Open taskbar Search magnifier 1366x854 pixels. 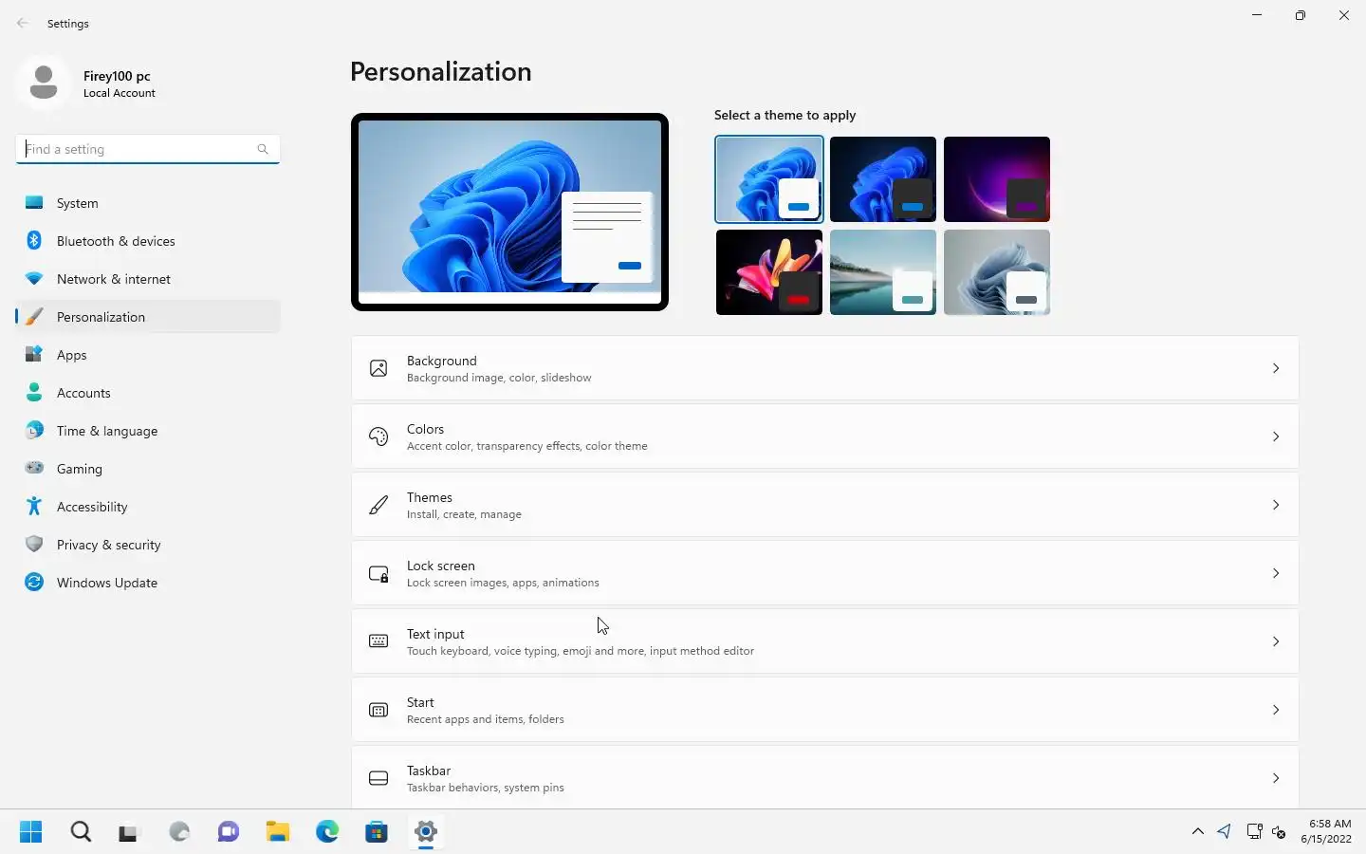[x=81, y=832]
